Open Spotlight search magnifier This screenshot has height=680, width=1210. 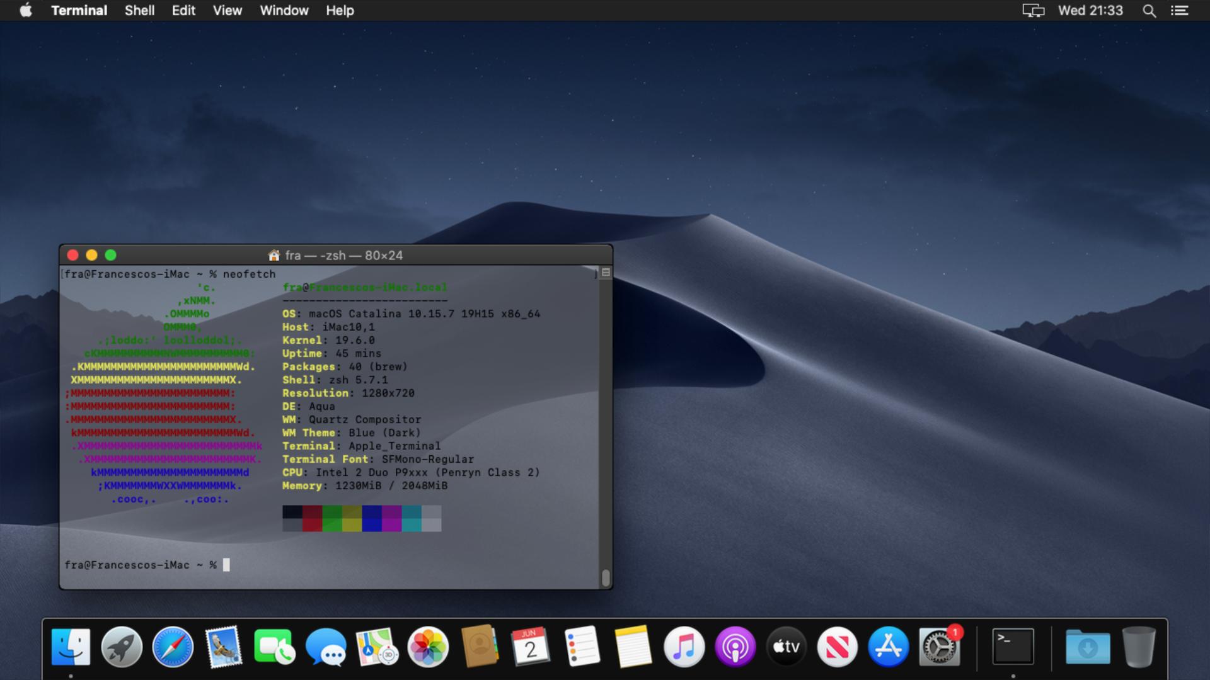pyautogui.click(x=1149, y=11)
